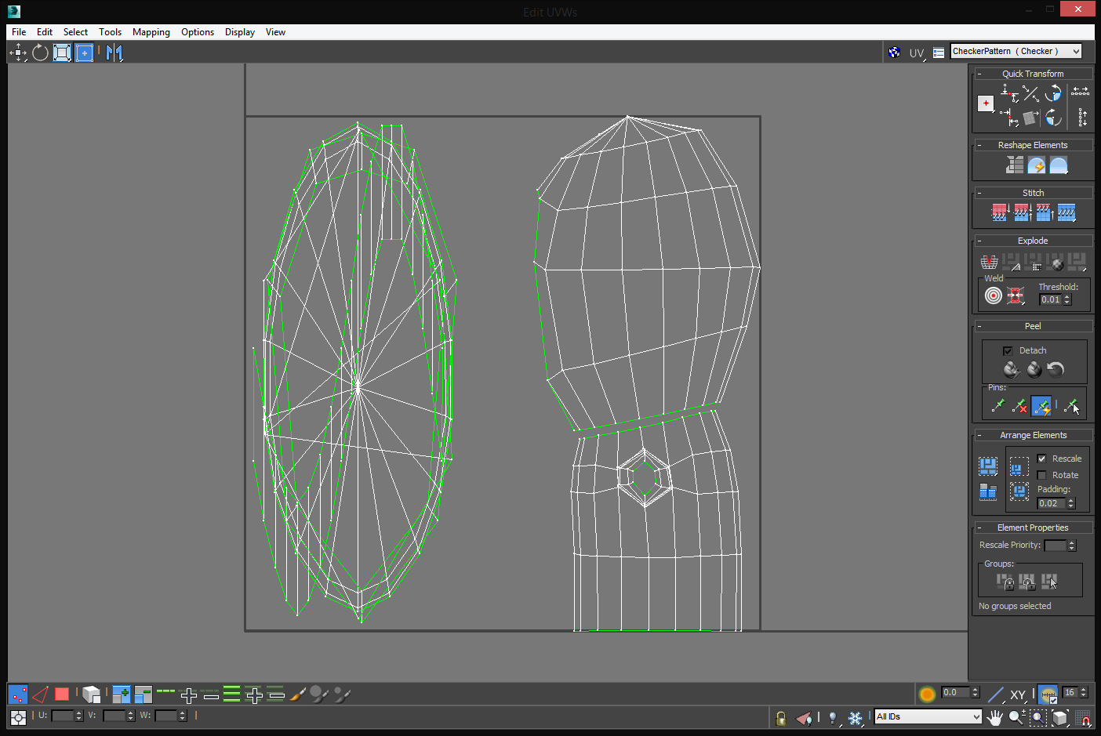Click the Group Selected icon
This screenshot has height=736, width=1101.
[1005, 582]
